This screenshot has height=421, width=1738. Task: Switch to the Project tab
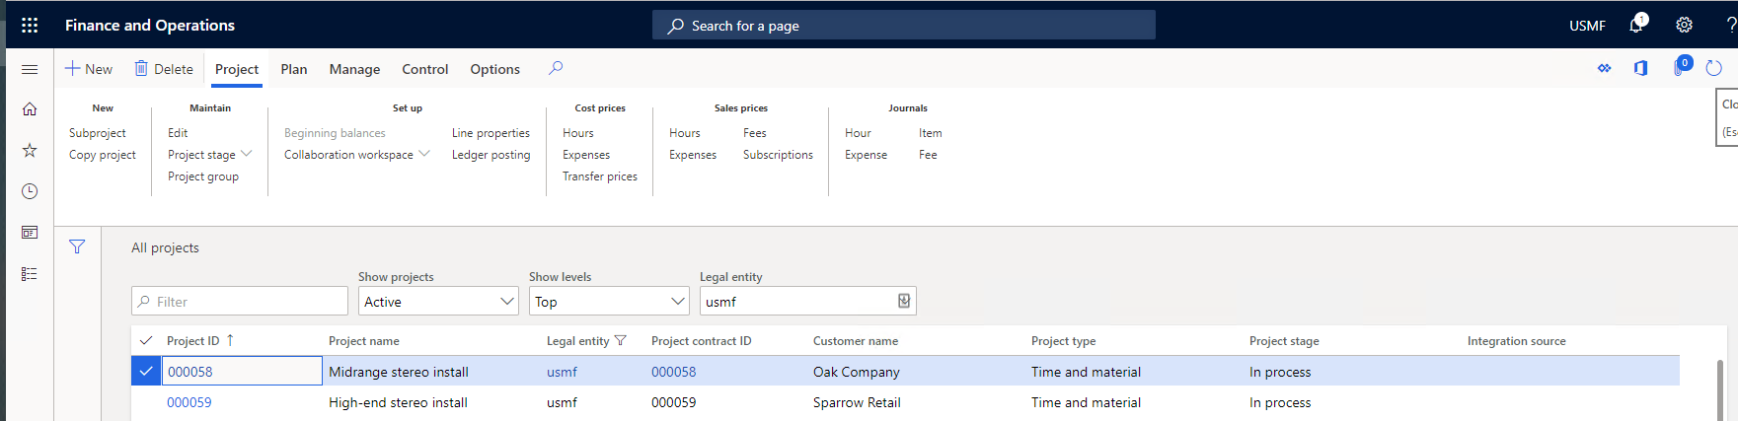pos(237,69)
